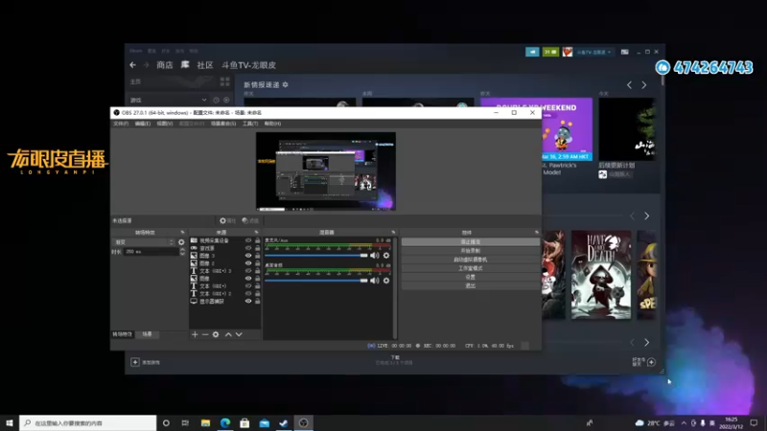Image resolution: width=767 pixels, height=431 pixels.
Task: Click the Steam profile avatar
Action: point(568,52)
